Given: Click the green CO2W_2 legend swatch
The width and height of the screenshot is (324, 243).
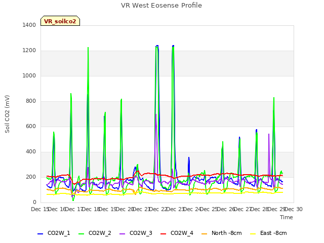Looking at the screenshot, I should (x=82, y=234).
